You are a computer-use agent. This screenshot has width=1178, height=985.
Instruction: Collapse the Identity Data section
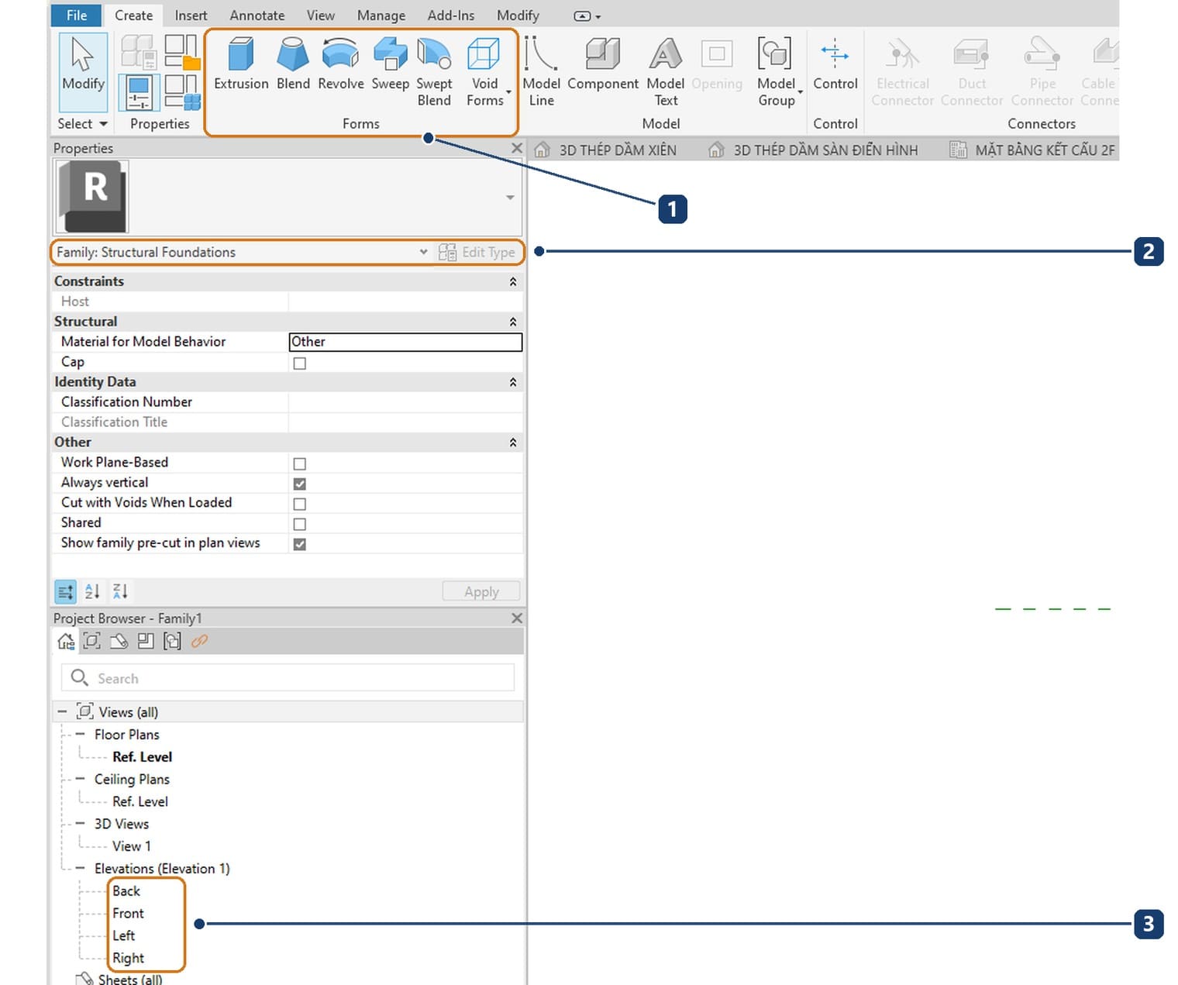click(512, 382)
